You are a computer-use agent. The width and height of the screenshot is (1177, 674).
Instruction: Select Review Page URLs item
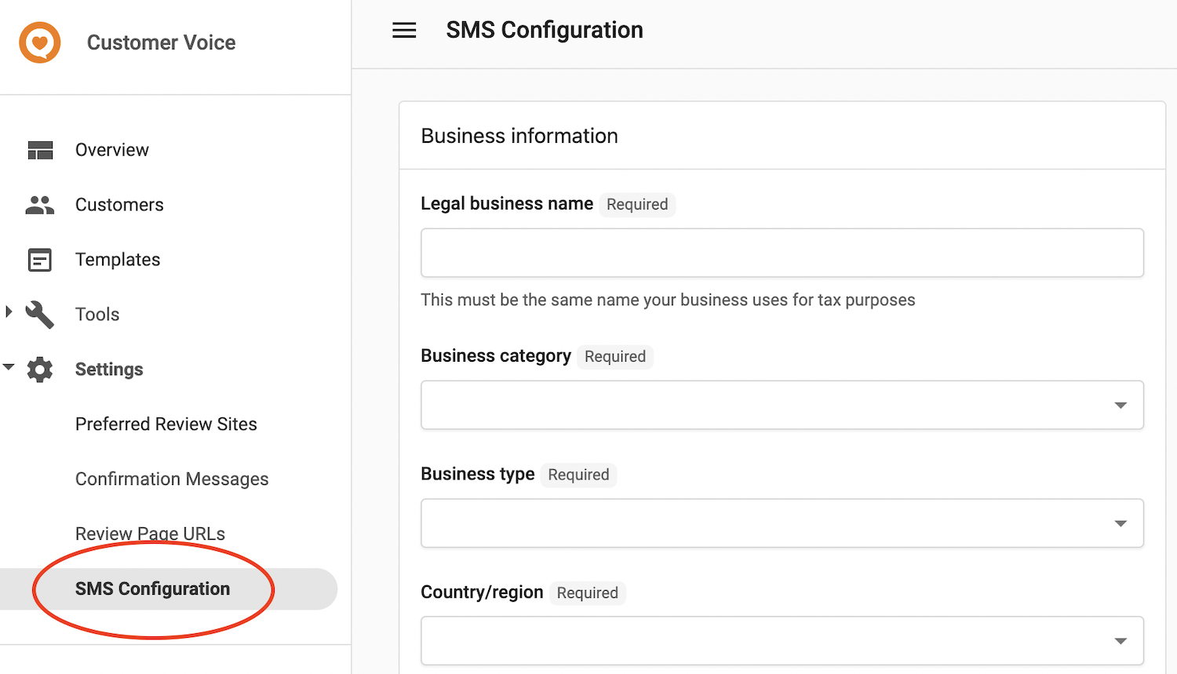click(150, 534)
